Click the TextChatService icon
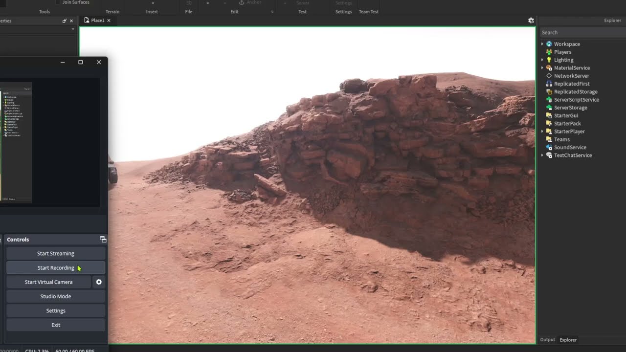626x352 pixels. [x=549, y=155]
